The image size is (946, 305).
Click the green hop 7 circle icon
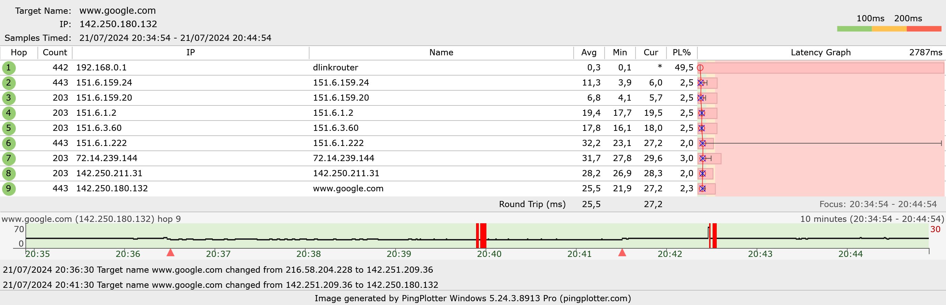pos(9,159)
